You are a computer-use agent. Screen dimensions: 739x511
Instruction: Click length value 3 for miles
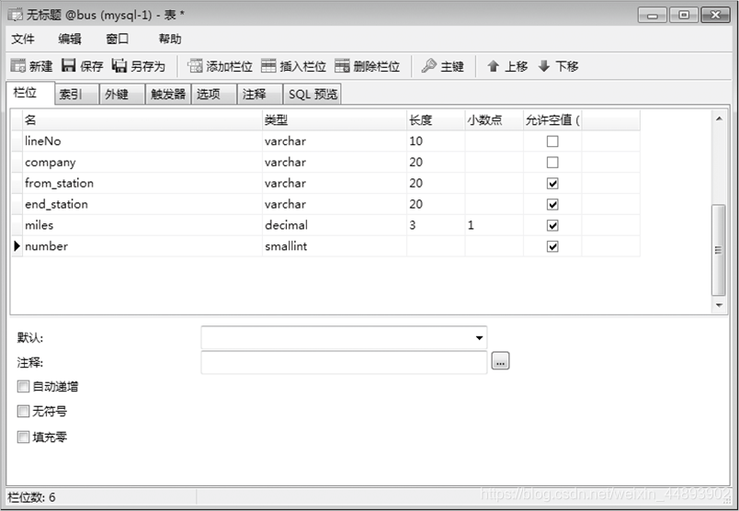[x=436, y=225]
